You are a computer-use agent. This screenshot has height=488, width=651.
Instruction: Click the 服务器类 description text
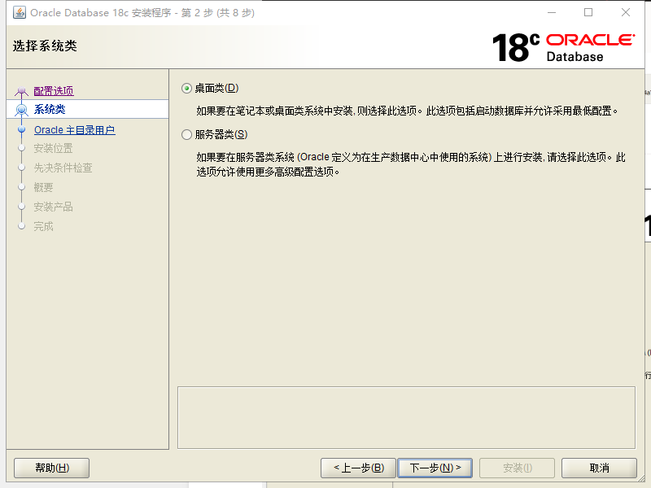coord(411,164)
